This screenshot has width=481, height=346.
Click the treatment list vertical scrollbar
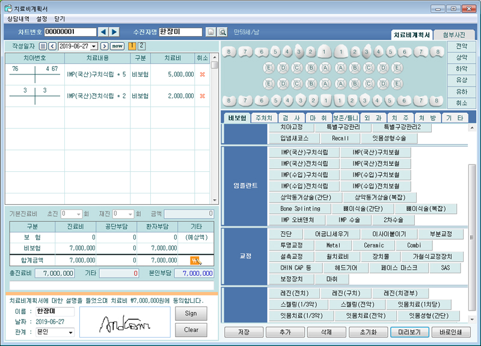(214, 132)
